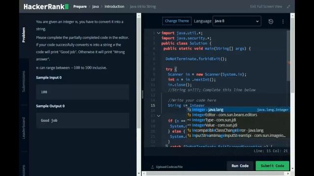Click the Change Theme button
This screenshot has width=314, height=176.
(177, 21)
